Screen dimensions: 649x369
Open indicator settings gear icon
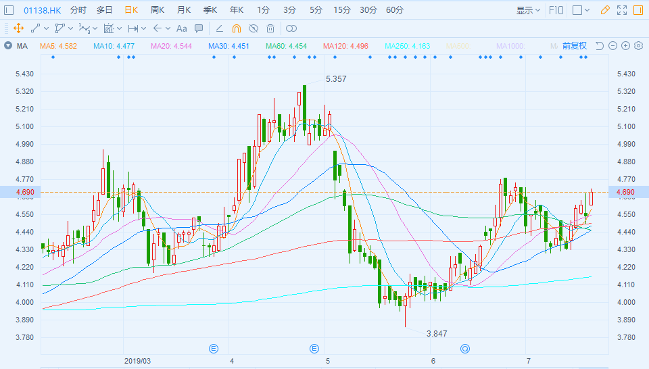point(639,45)
